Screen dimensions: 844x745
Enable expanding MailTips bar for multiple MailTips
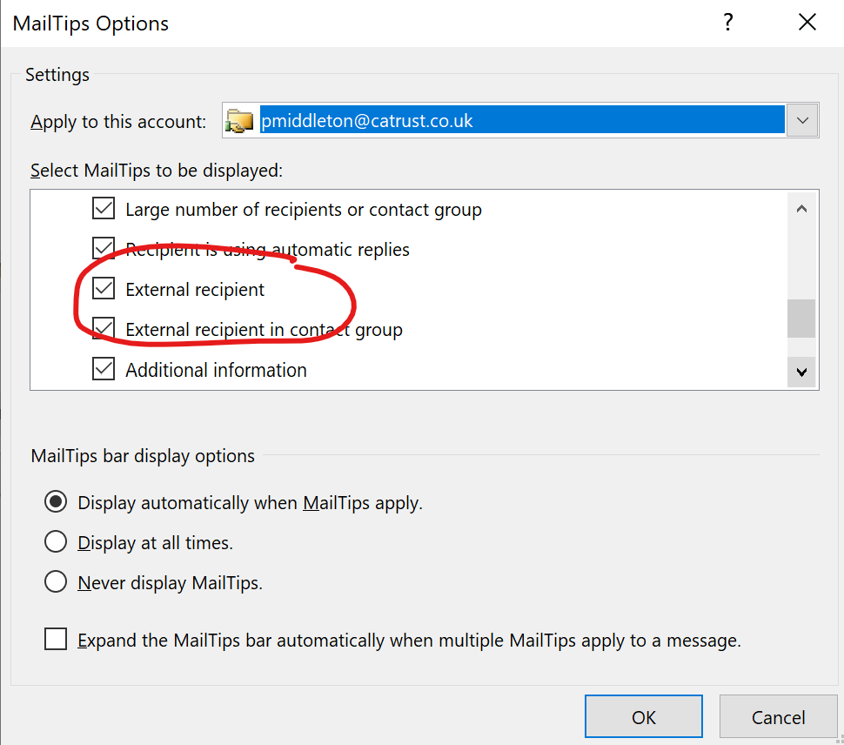coord(56,639)
